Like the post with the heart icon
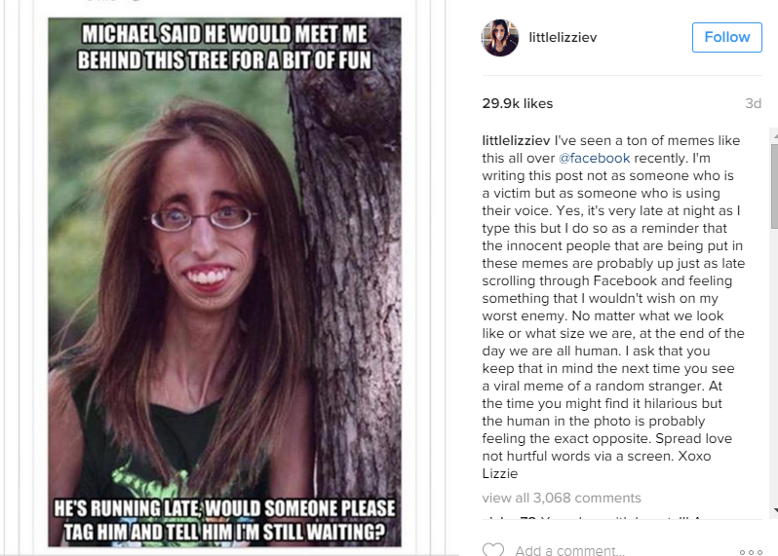This screenshot has height=556, width=778. (x=492, y=549)
